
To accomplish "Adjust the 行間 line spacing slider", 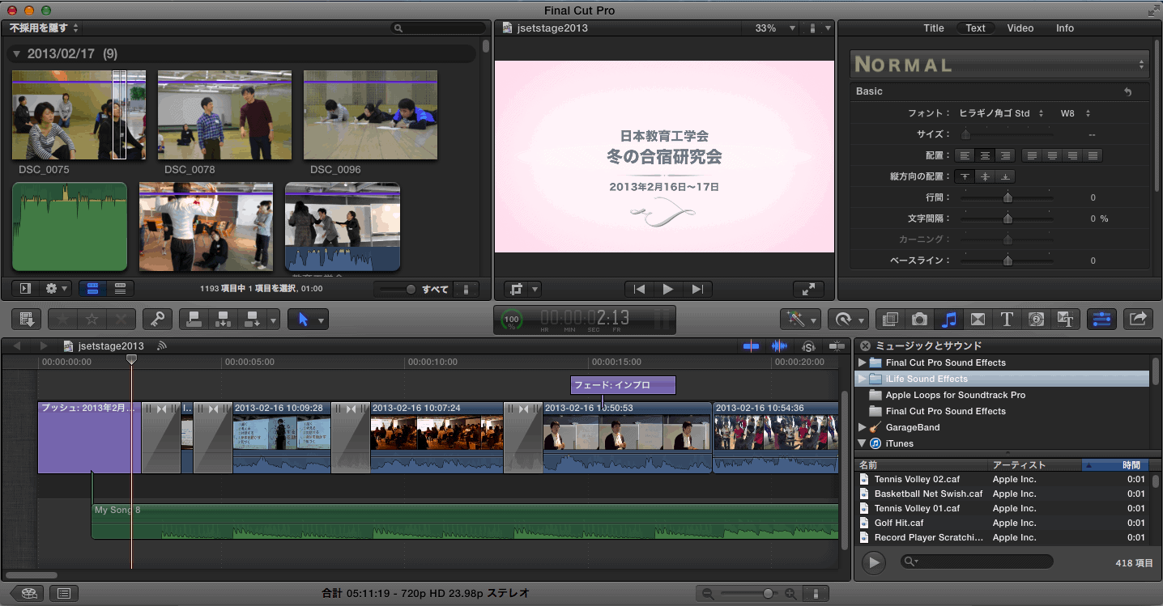I will tap(1008, 197).
